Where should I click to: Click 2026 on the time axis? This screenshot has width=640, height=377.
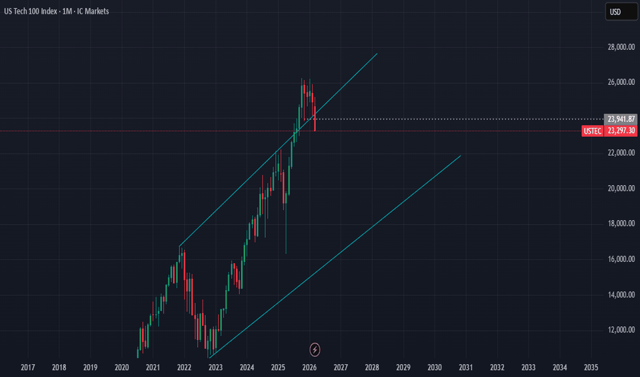[309, 367]
